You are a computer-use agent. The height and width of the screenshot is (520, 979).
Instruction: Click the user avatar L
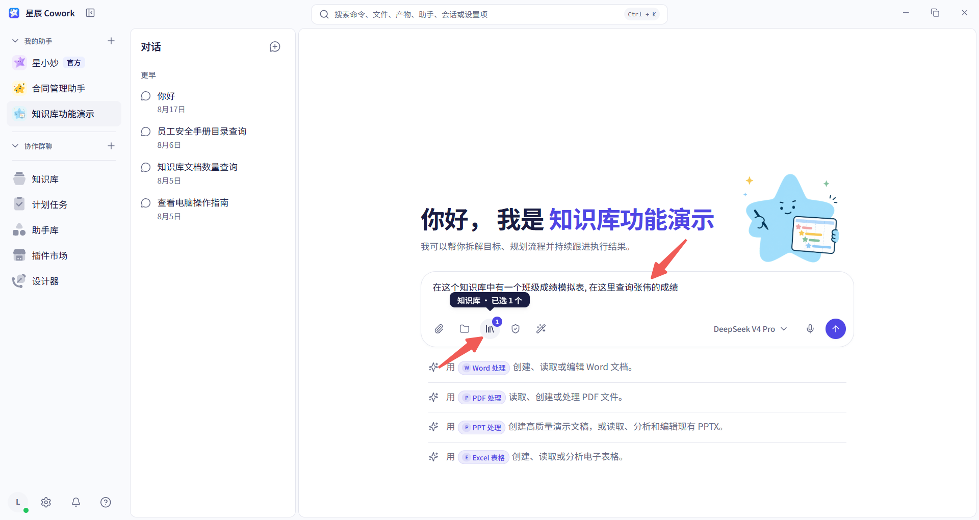click(18, 502)
